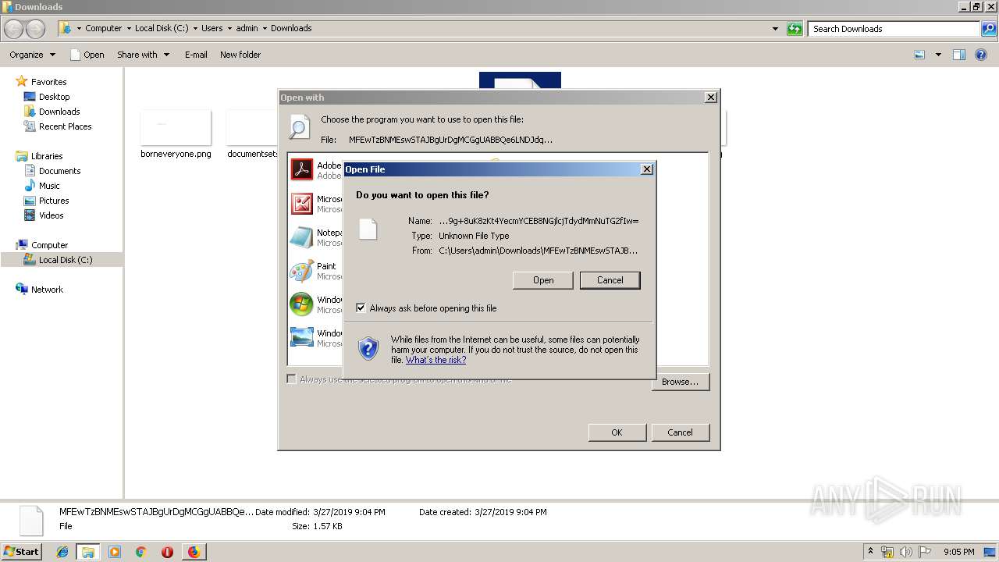Viewport: 999px width, 562px height.
Task: Uncheck Always ask before opening this file
Action: [x=361, y=308]
